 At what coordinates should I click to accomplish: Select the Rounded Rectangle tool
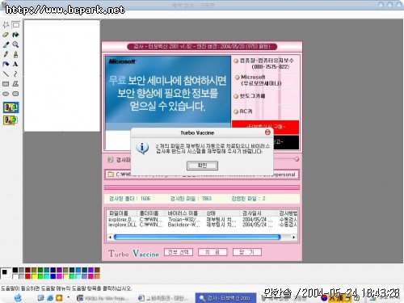(x=16, y=94)
